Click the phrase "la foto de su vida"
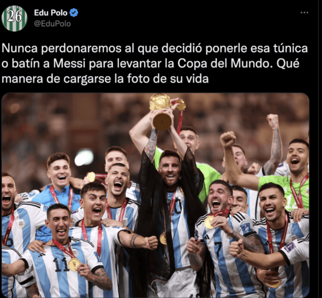 pyautogui.click(x=162, y=79)
